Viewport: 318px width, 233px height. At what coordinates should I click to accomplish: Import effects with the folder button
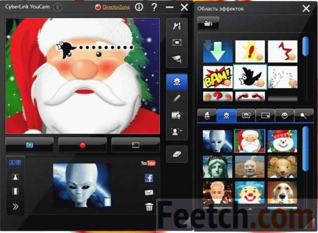[208, 23]
